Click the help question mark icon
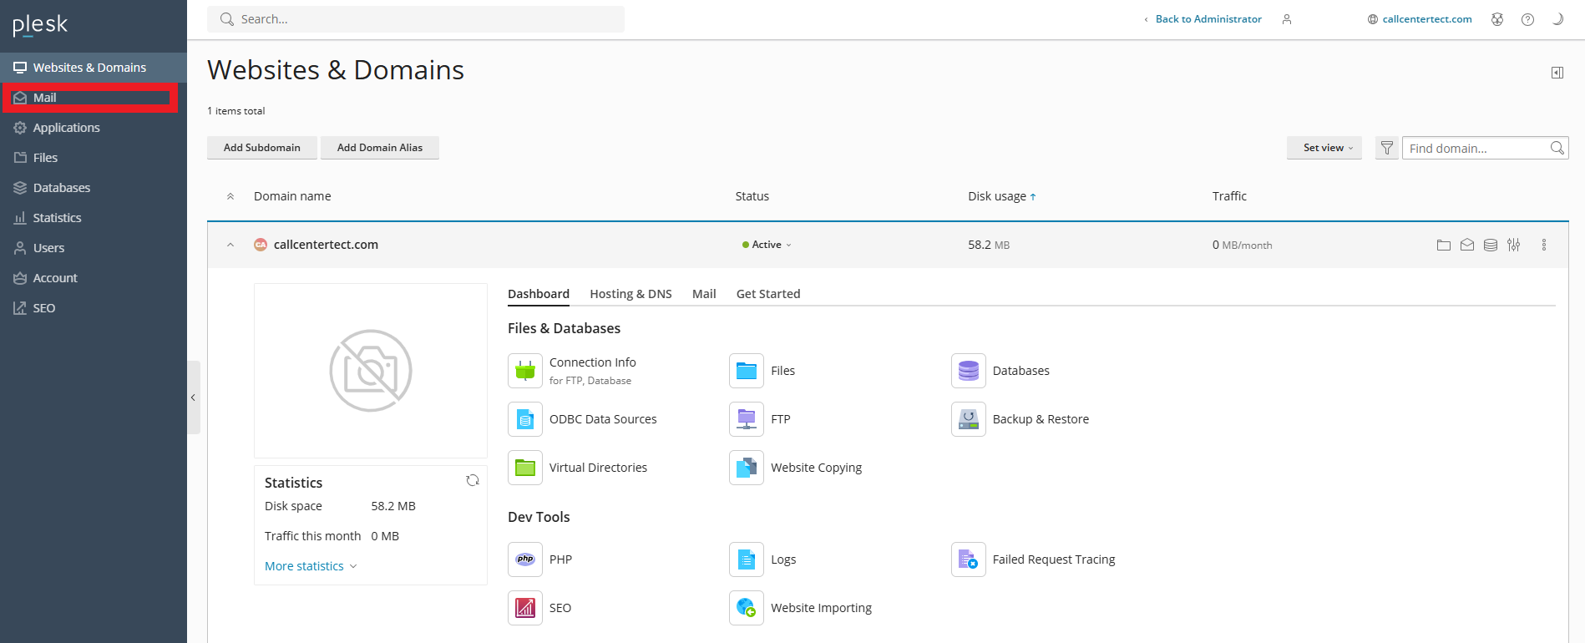Image resolution: width=1585 pixels, height=643 pixels. (x=1527, y=19)
